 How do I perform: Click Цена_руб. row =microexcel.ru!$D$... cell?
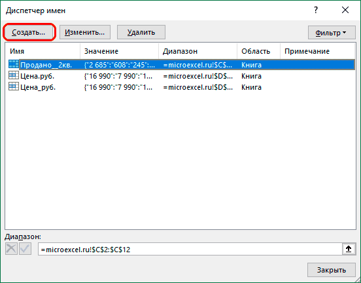198,87
